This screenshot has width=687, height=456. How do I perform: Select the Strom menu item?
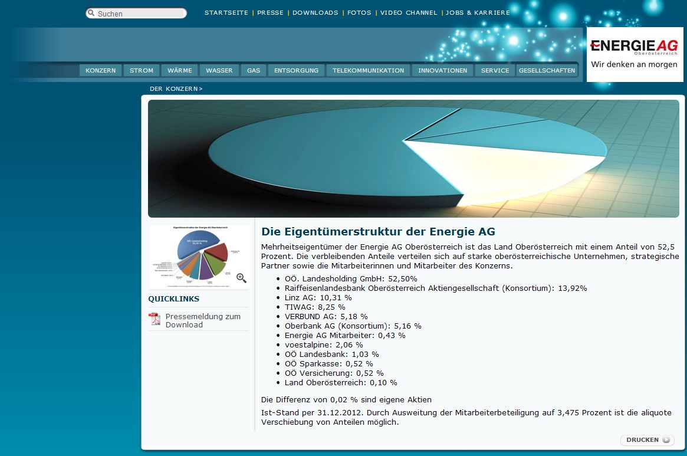point(142,70)
